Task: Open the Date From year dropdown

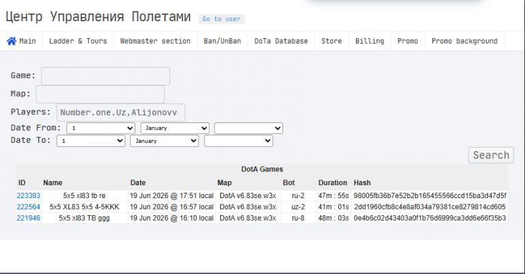Action: pos(248,128)
